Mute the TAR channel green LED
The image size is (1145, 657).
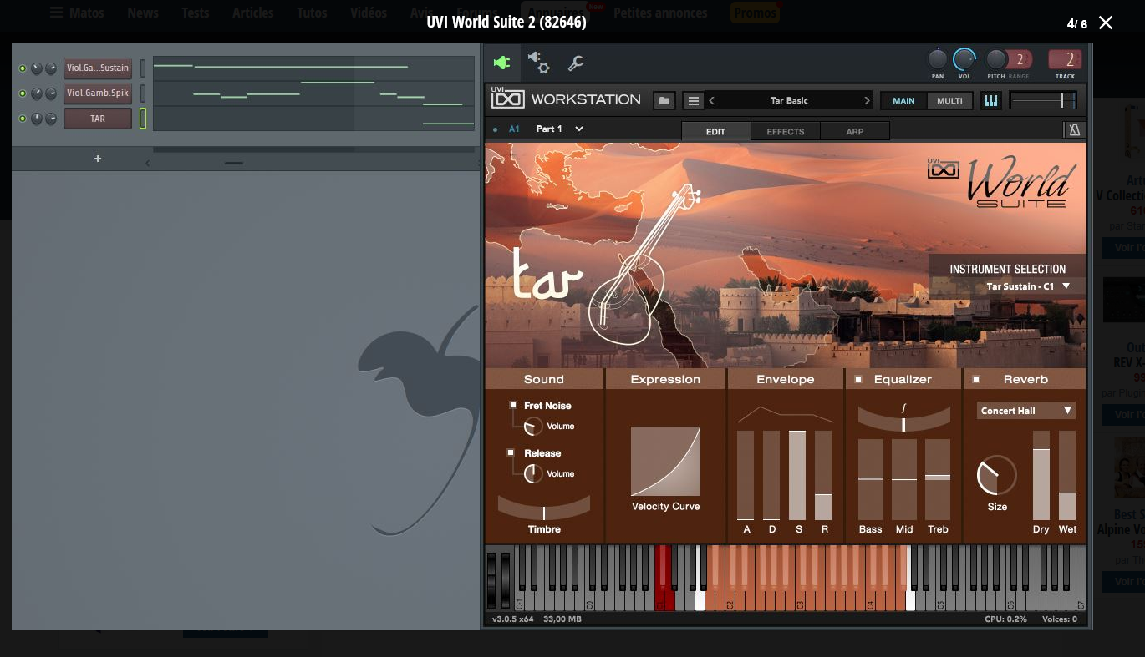tap(23, 119)
